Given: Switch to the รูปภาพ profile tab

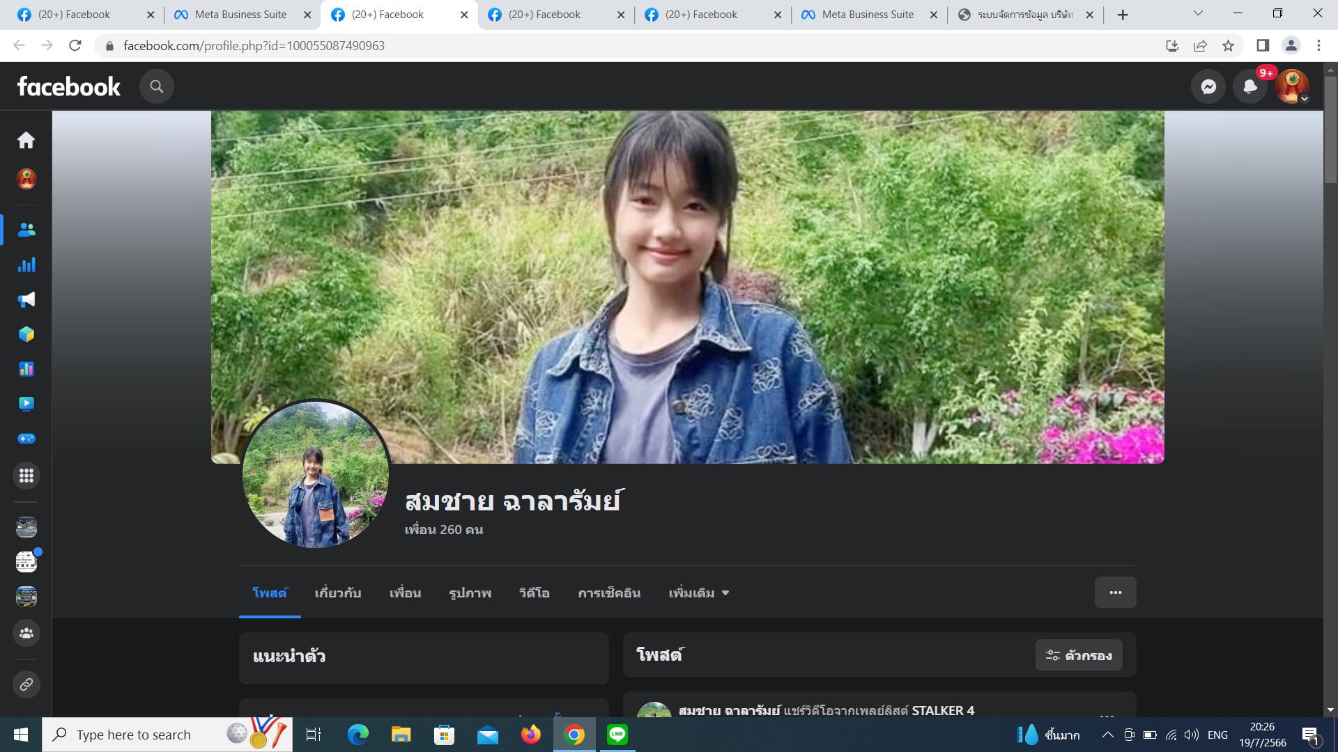Looking at the screenshot, I should coord(470,593).
